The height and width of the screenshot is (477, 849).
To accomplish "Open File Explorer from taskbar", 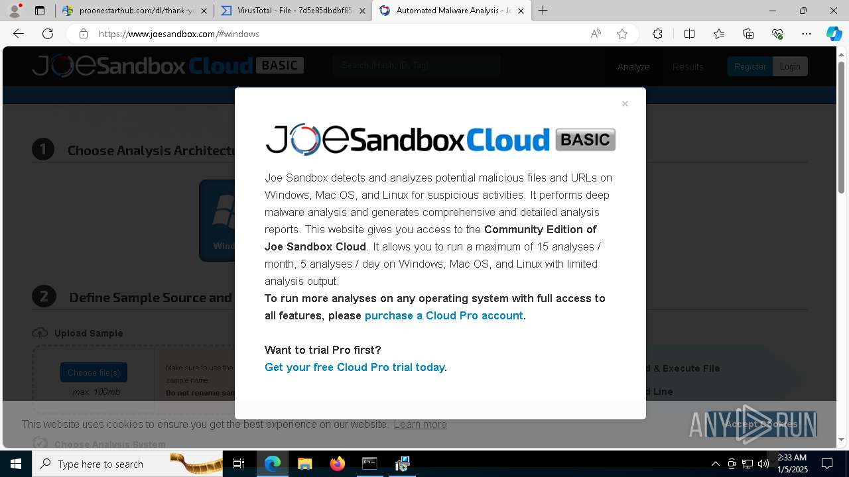I will coord(304,464).
